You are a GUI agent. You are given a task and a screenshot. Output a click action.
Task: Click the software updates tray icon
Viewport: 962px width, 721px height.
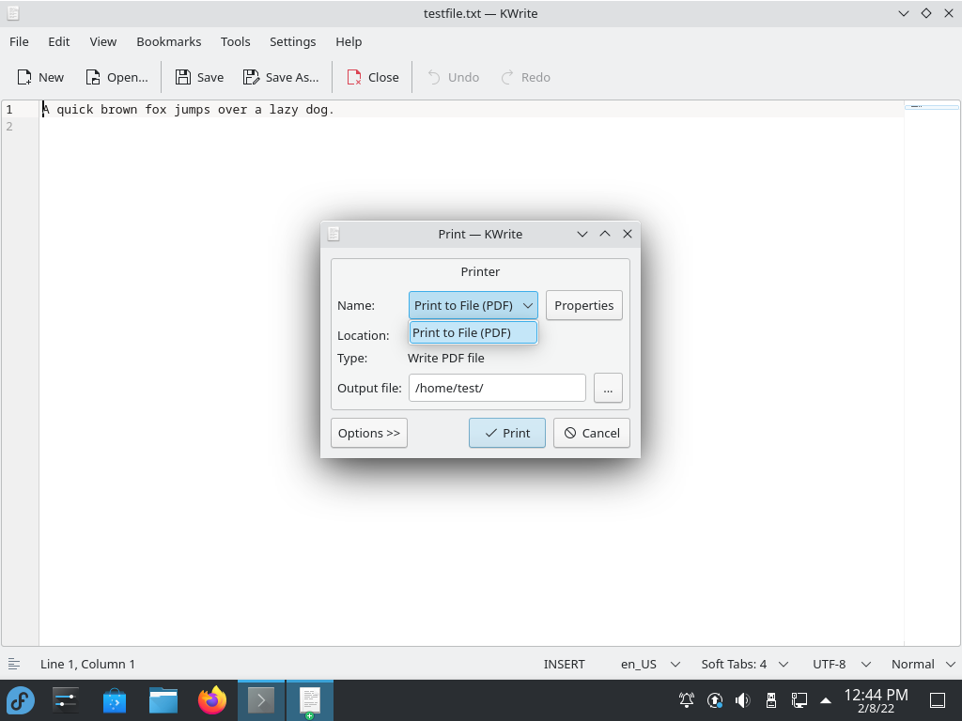[715, 700]
